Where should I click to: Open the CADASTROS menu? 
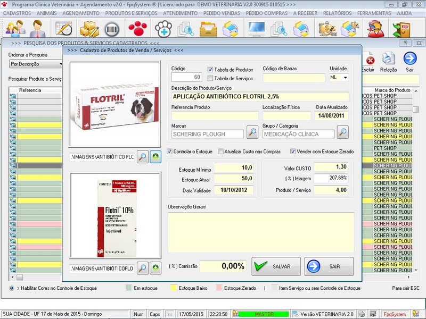click(x=17, y=13)
